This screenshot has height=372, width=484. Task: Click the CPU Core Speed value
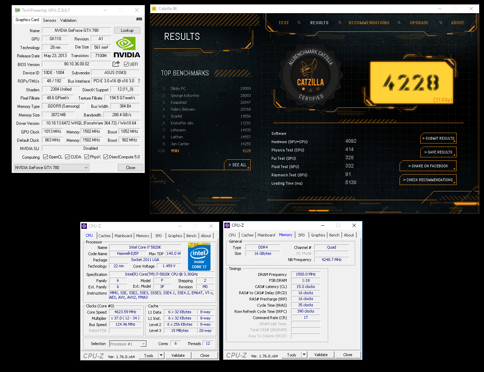[125, 312]
